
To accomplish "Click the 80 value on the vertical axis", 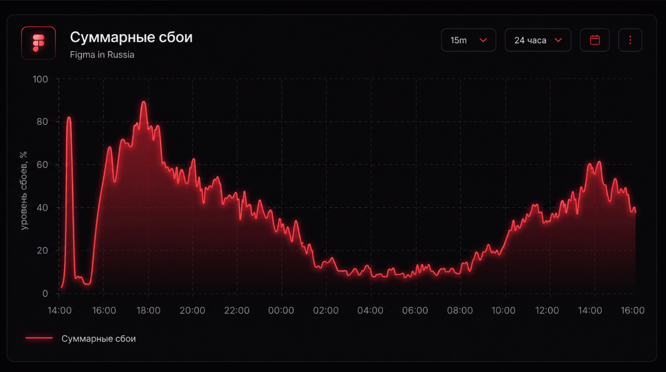I will pyautogui.click(x=42, y=122).
